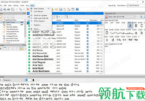
Task: Close the Views panel
Action: 25,14
